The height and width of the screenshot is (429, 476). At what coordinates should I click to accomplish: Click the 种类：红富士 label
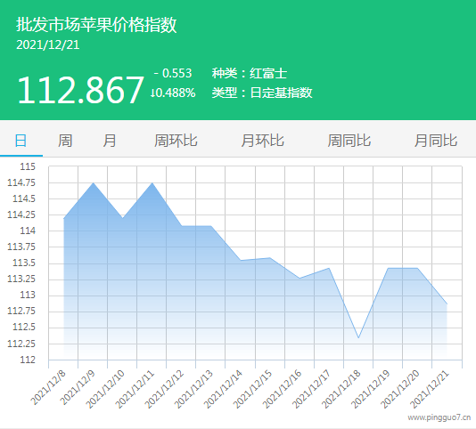250,73
